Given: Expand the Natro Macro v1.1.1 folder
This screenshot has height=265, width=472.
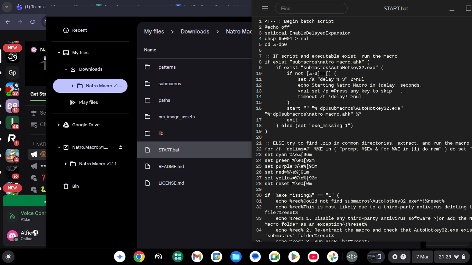Looking at the screenshot, I should [x=66, y=164].
